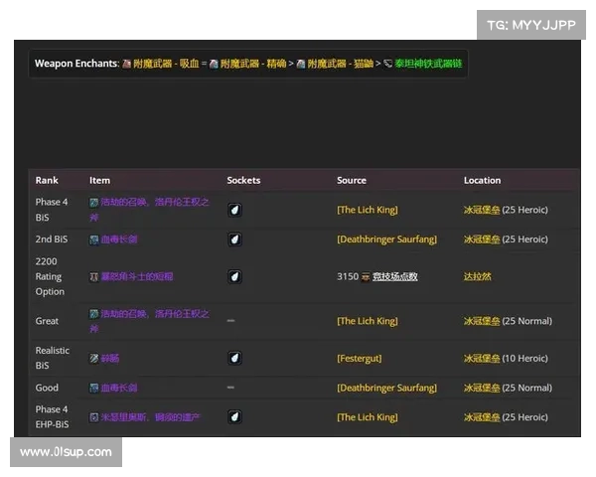This screenshot has height=477, width=596.
Task: Open [Deathbringer Saurfang] source in 2nd BiS row
Action: click(386, 239)
